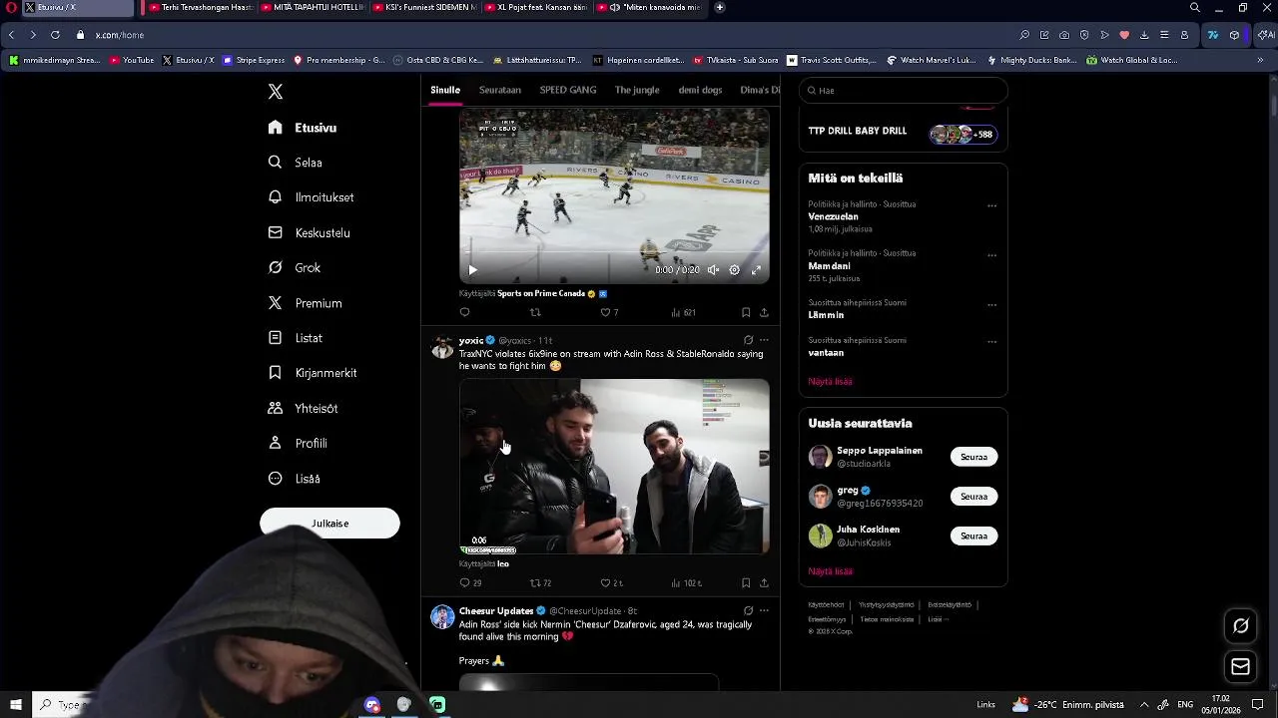Open Windows Start menu
Screen dimensions: 1278x718
coord(15,705)
